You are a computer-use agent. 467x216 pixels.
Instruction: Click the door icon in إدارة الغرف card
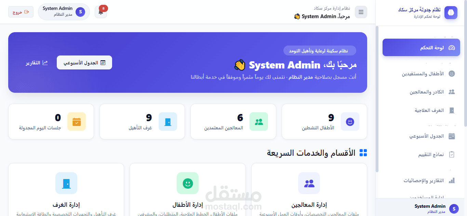point(66,183)
